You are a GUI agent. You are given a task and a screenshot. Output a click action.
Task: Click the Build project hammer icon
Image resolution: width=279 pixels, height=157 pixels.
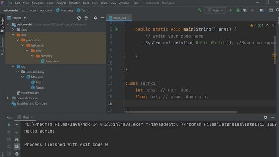pos(200,10)
